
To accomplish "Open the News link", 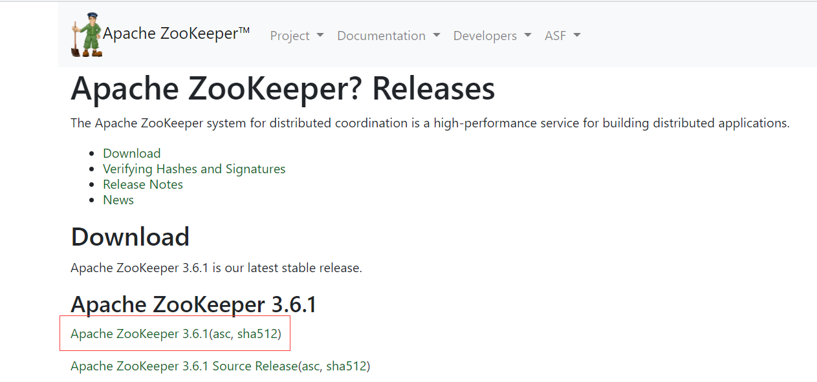I will [118, 200].
